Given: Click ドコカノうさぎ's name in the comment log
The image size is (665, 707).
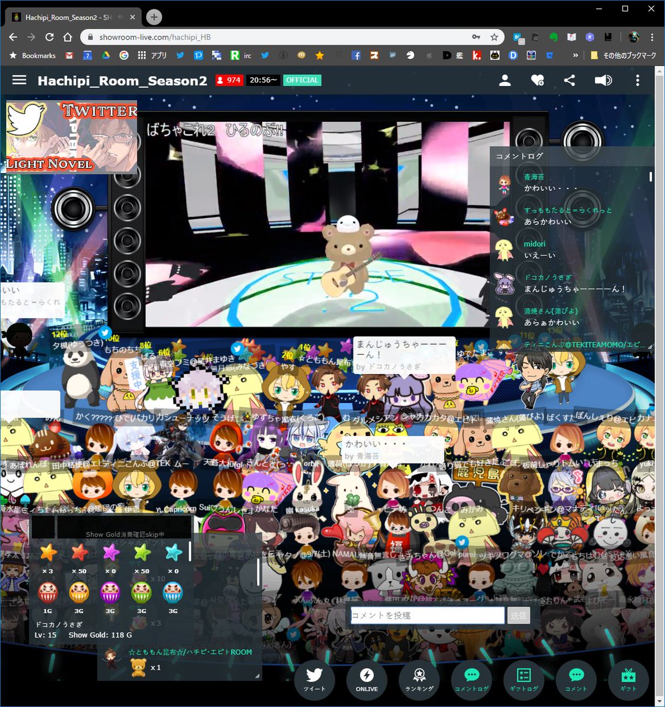Looking at the screenshot, I should (548, 277).
